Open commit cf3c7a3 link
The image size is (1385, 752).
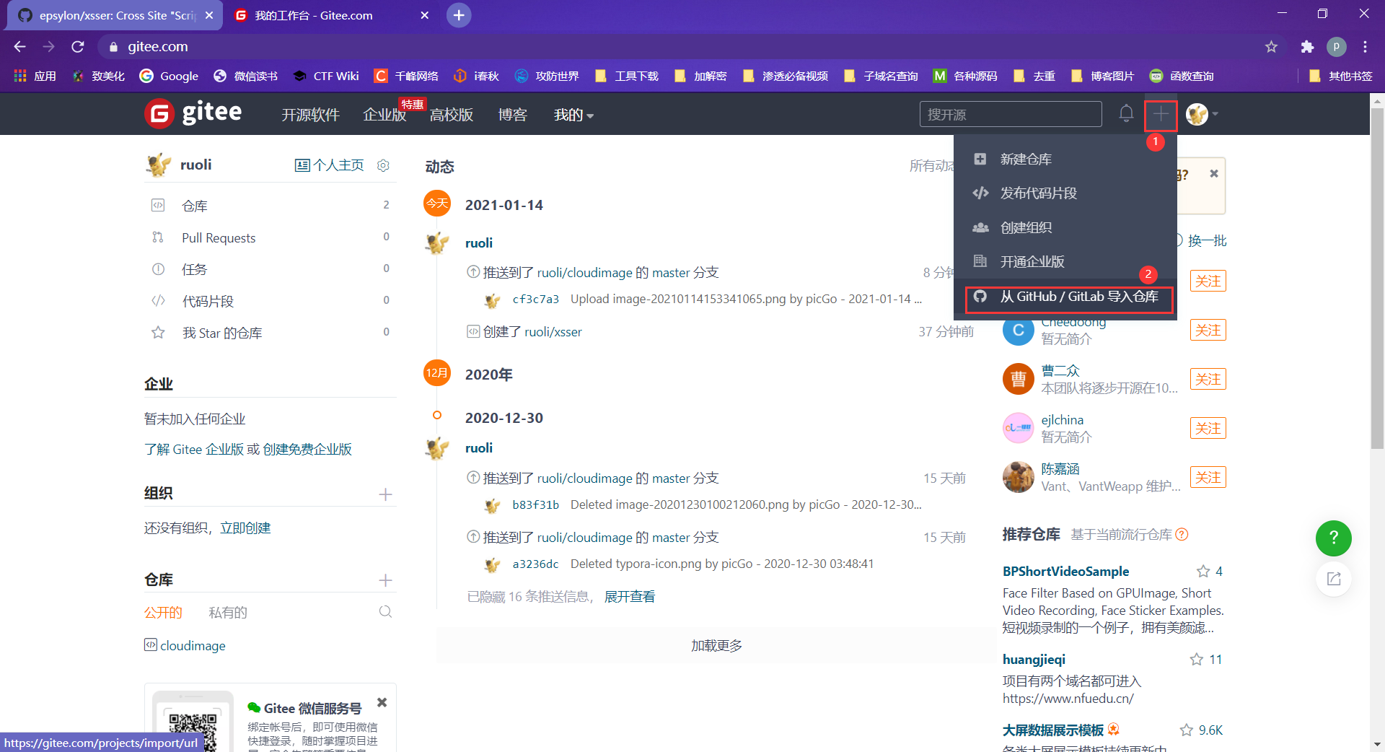(536, 299)
